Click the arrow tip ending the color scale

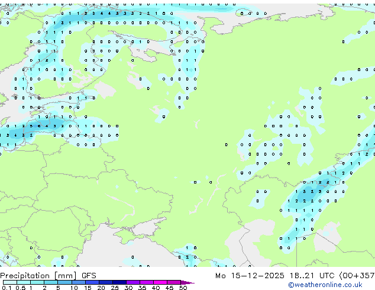point(192,282)
